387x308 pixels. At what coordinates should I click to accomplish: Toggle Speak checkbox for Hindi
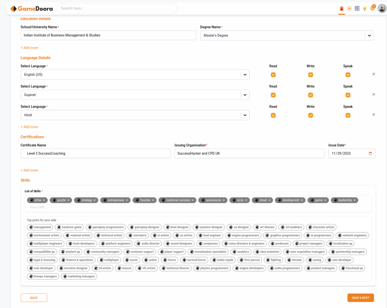(348, 115)
